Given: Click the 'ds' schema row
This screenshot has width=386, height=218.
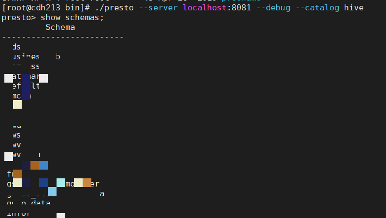Looking at the screenshot, I should 17,47.
